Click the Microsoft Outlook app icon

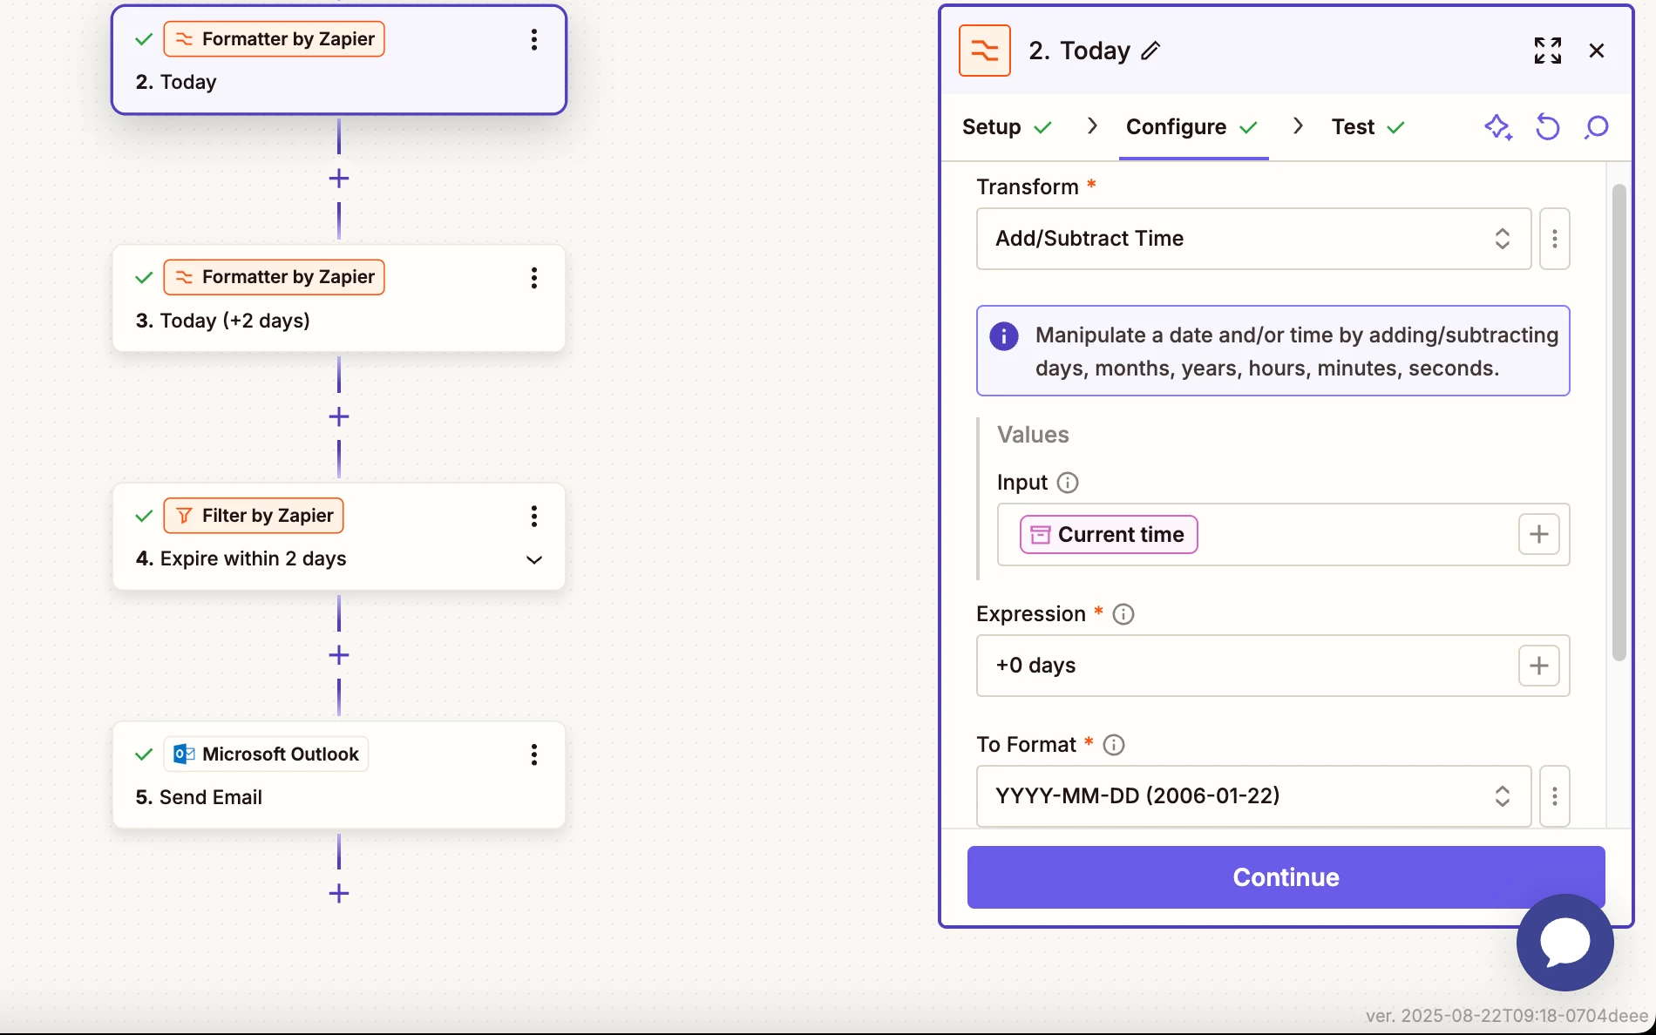tap(183, 754)
